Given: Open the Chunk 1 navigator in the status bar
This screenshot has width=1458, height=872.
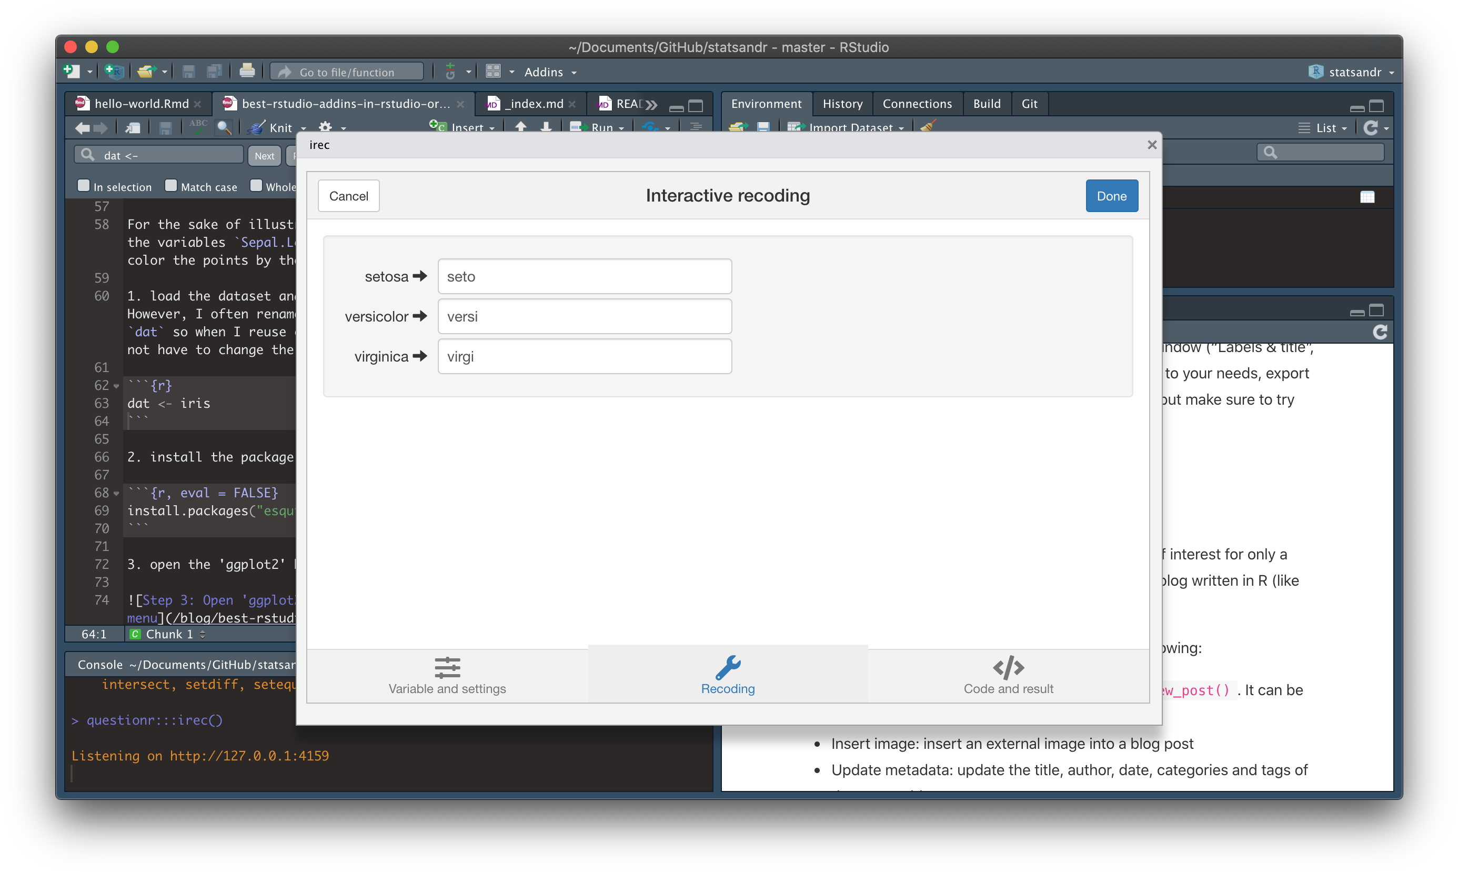Looking at the screenshot, I should coord(168,634).
